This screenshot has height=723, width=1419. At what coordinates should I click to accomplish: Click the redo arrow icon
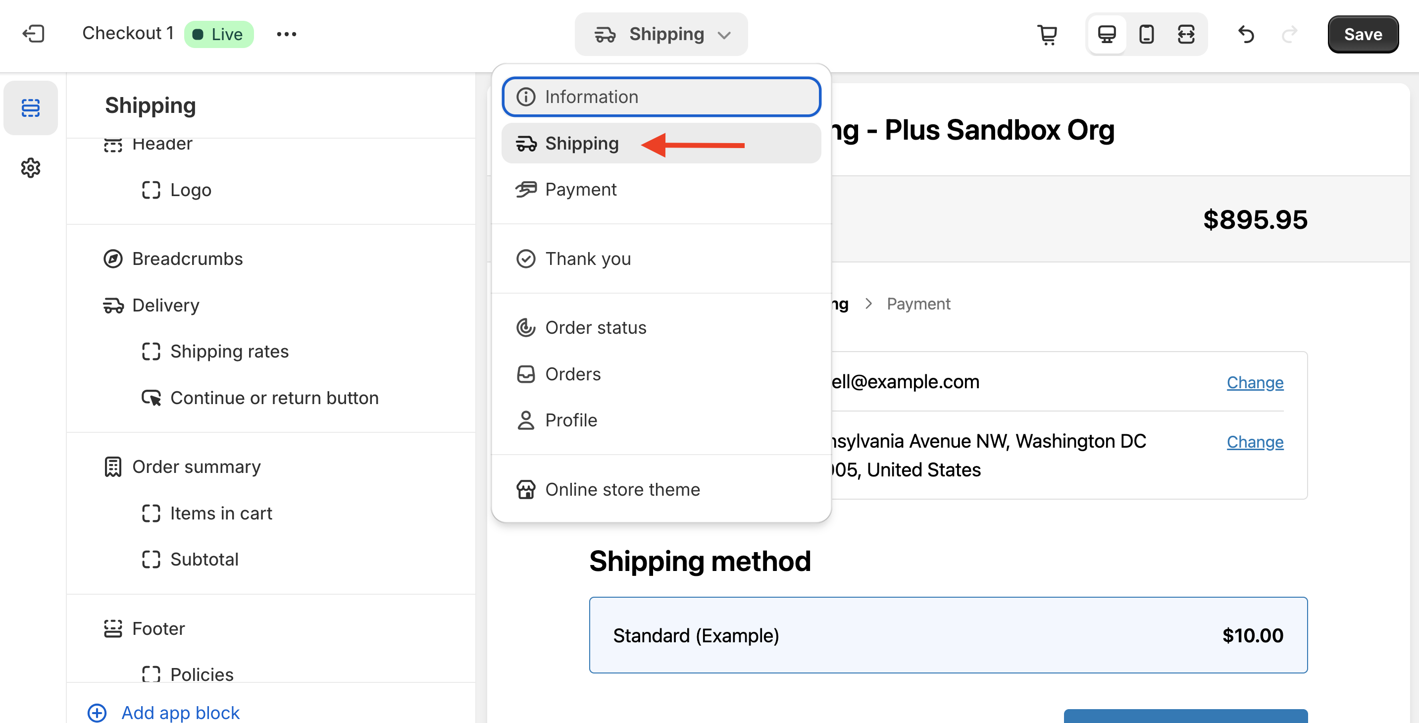[1290, 34]
